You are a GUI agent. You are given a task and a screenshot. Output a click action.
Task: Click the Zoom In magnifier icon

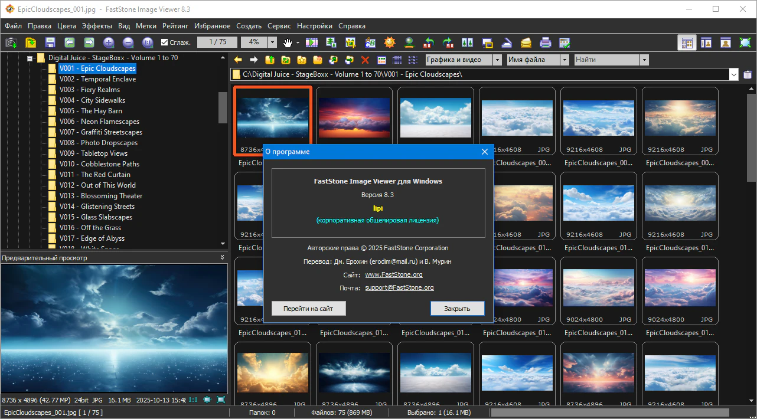108,42
